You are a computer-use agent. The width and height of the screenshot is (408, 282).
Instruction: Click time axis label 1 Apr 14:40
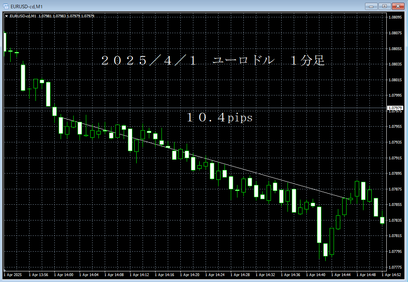pyautogui.click(x=316, y=275)
